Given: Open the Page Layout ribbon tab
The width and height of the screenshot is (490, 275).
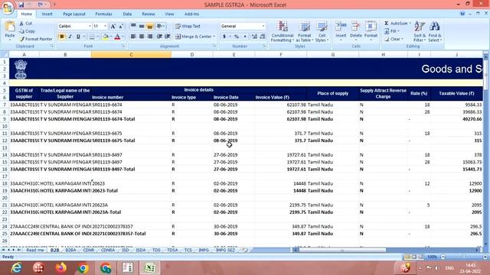Looking at the screenshot, I should pyautogui.click(x=74, y=14).
